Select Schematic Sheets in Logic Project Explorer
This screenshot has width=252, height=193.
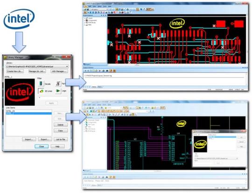pos(94,120)
